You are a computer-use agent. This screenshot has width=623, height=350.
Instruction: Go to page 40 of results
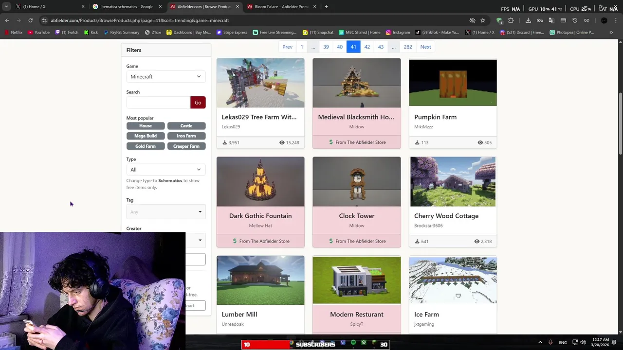point(340,47)
